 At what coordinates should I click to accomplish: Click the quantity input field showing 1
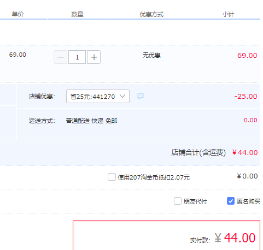point(77,57)
